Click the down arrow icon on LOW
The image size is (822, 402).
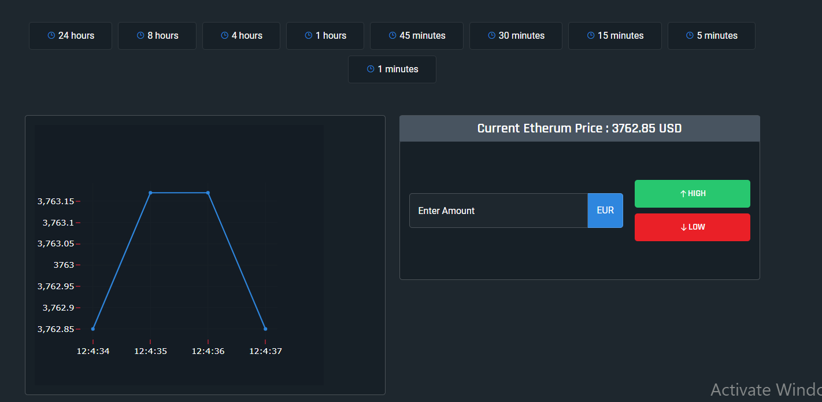[x=684, y=227]
